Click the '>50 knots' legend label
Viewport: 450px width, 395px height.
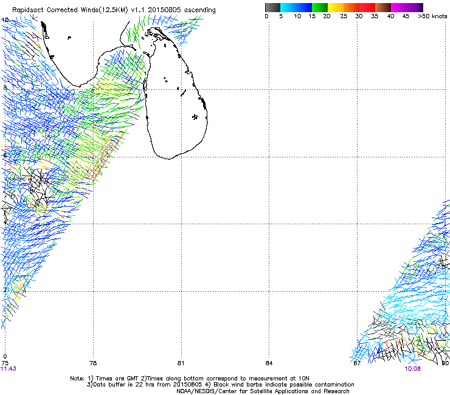(x=432, y=16)
